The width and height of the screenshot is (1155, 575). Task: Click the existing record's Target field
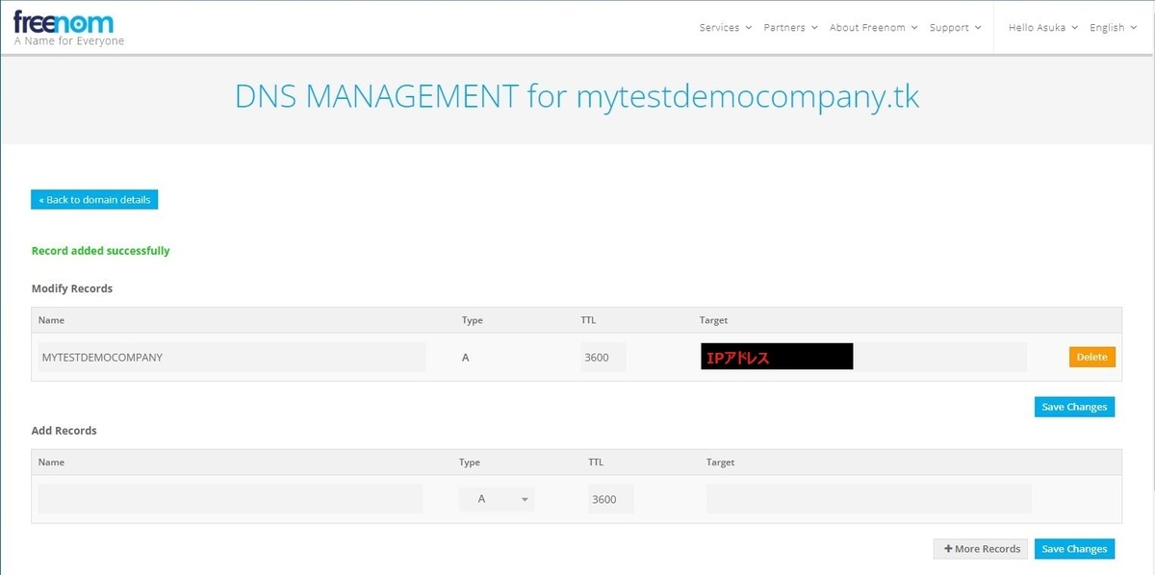tap(863, 357)
